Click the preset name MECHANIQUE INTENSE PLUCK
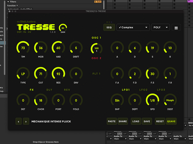 coord(51,122)
